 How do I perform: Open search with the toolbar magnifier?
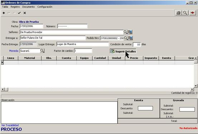(x=185, y=13)
